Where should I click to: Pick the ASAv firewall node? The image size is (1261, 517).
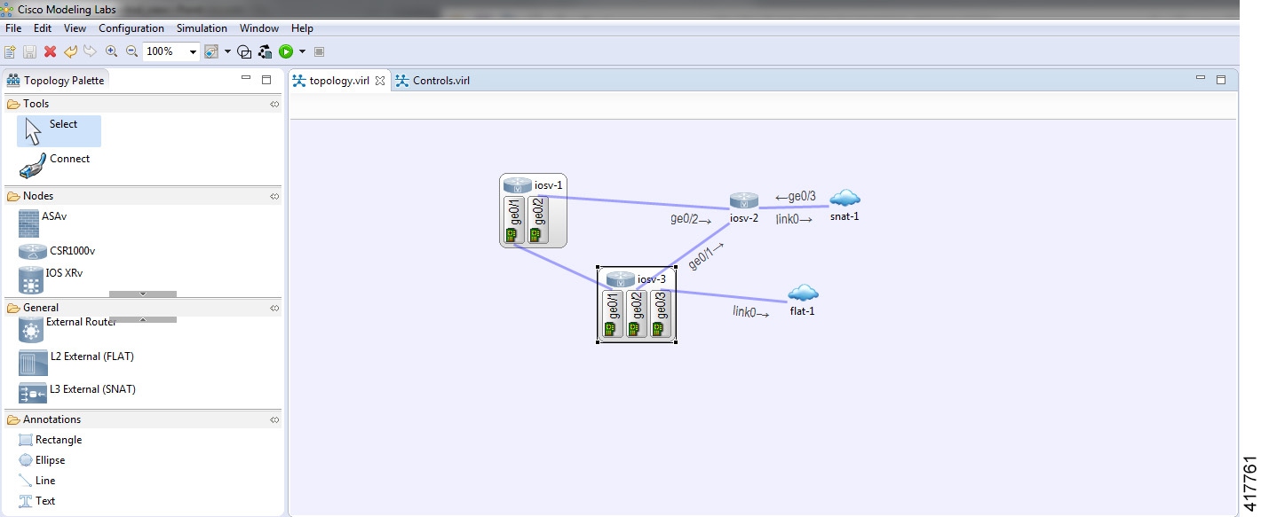(x=43, y=223)
